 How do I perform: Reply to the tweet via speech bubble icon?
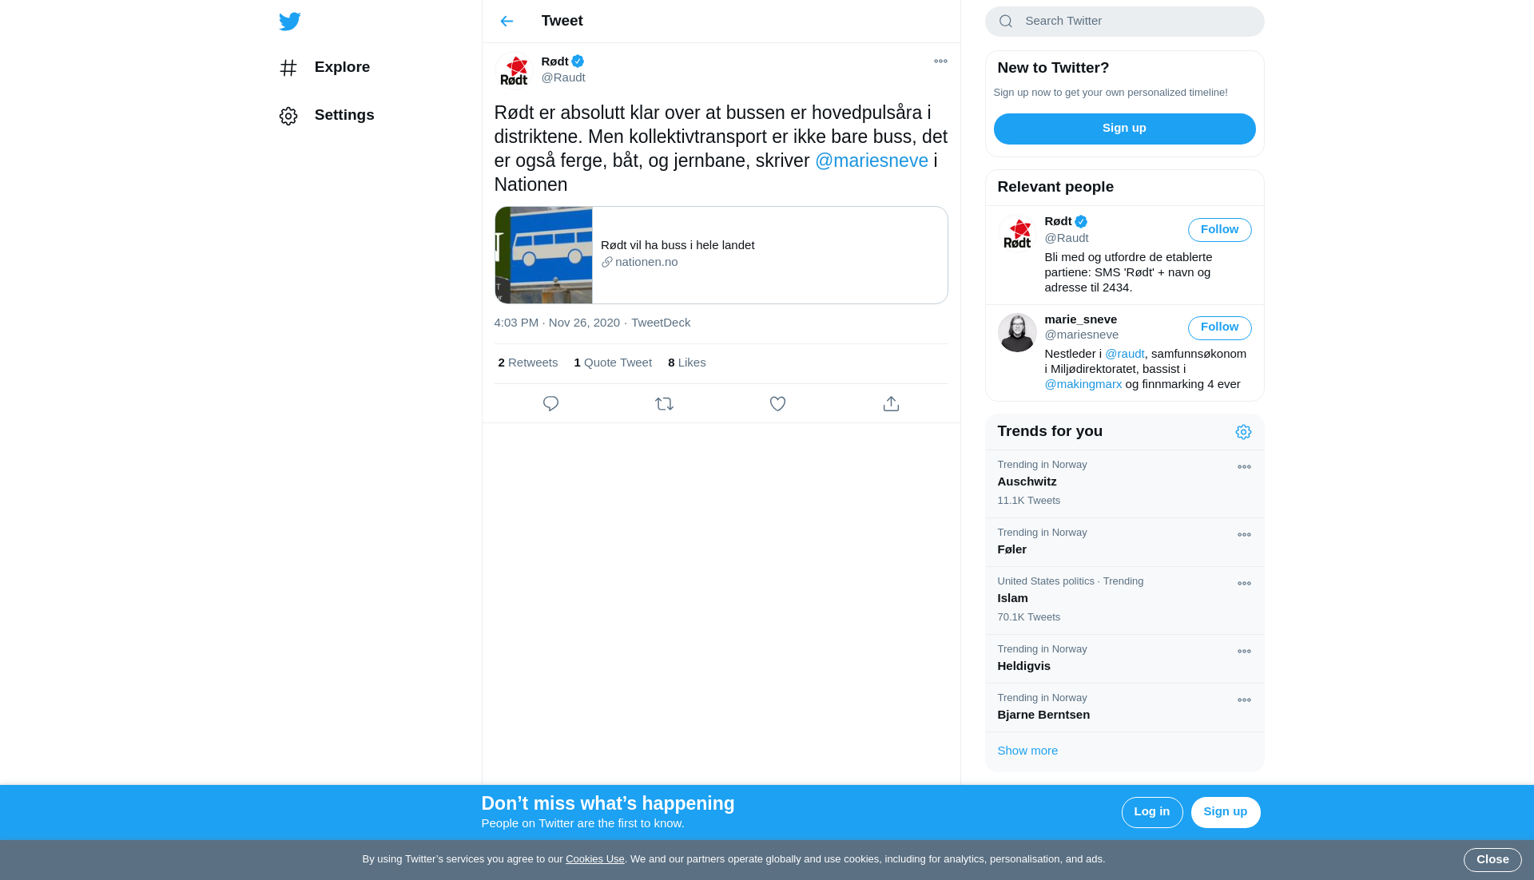click(x=550, y=404)
